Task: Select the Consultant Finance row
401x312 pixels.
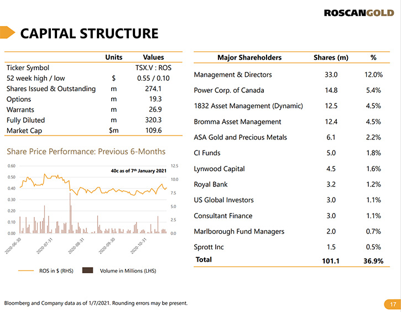Action: (292, 216)
